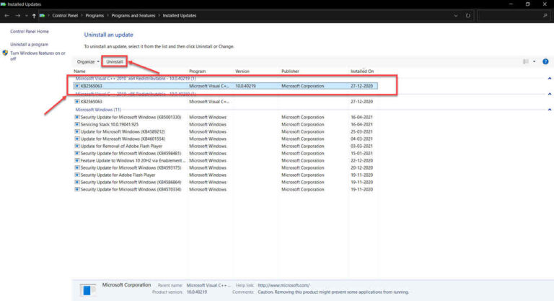Change the view layout icon
The image size is (554, 301).
[526, 61]
